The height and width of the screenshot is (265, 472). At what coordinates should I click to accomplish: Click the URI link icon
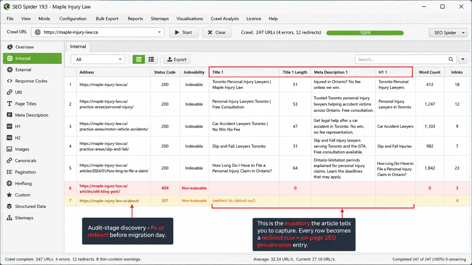(10, 92)
